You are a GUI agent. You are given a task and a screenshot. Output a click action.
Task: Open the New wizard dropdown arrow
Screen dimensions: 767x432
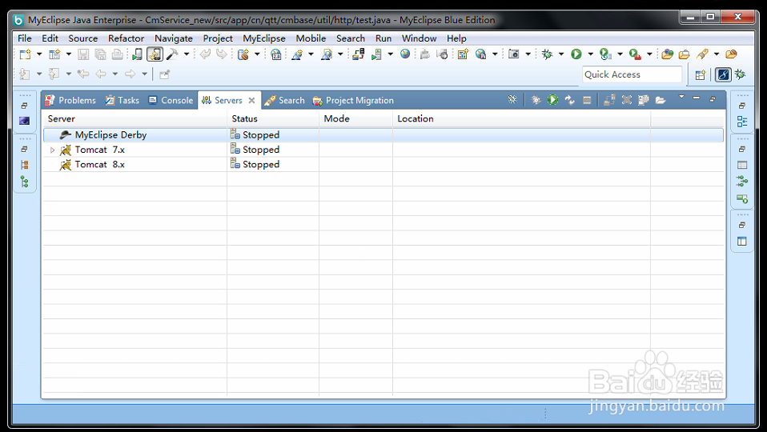[x=39, y=54]
